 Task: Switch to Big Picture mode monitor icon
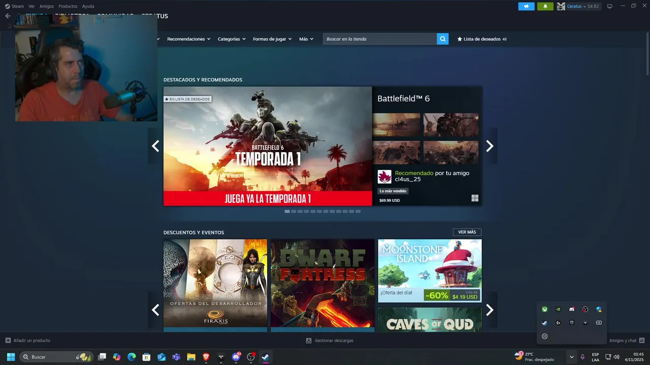point(610,6)
